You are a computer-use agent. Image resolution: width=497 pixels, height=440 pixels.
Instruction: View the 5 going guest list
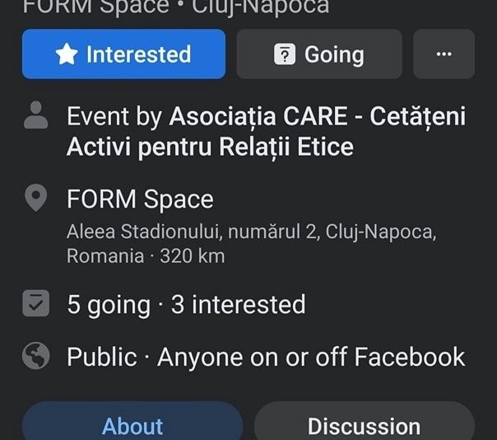[109, 304]
